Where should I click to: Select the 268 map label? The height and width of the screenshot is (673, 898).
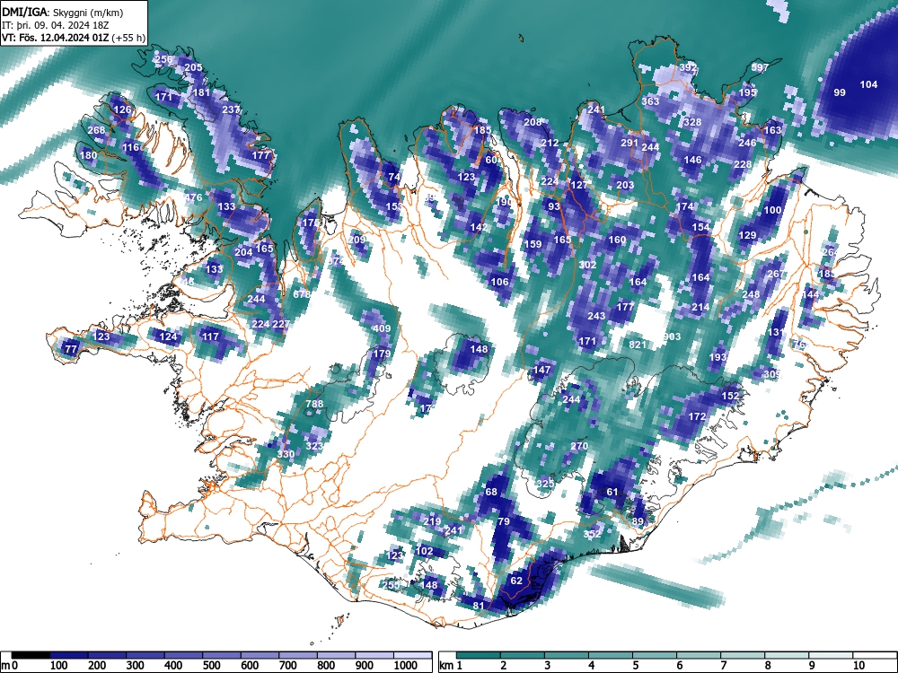[96, 130]
